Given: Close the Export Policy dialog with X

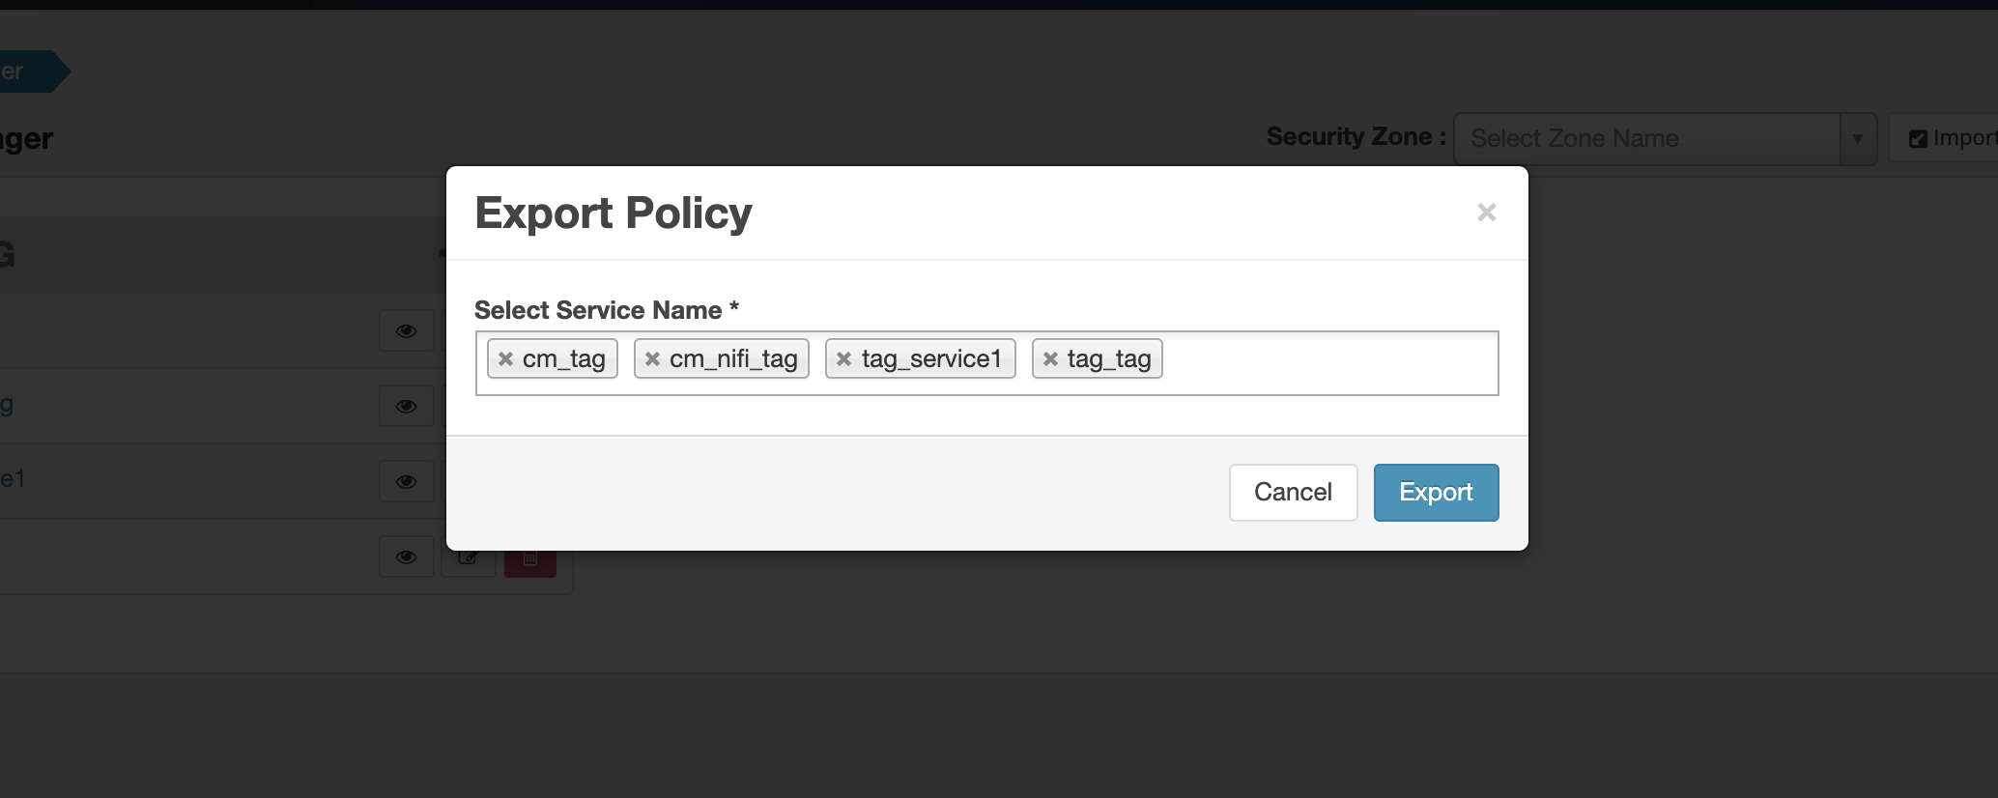Looking at the screenshot, I should coord(1486,213).
